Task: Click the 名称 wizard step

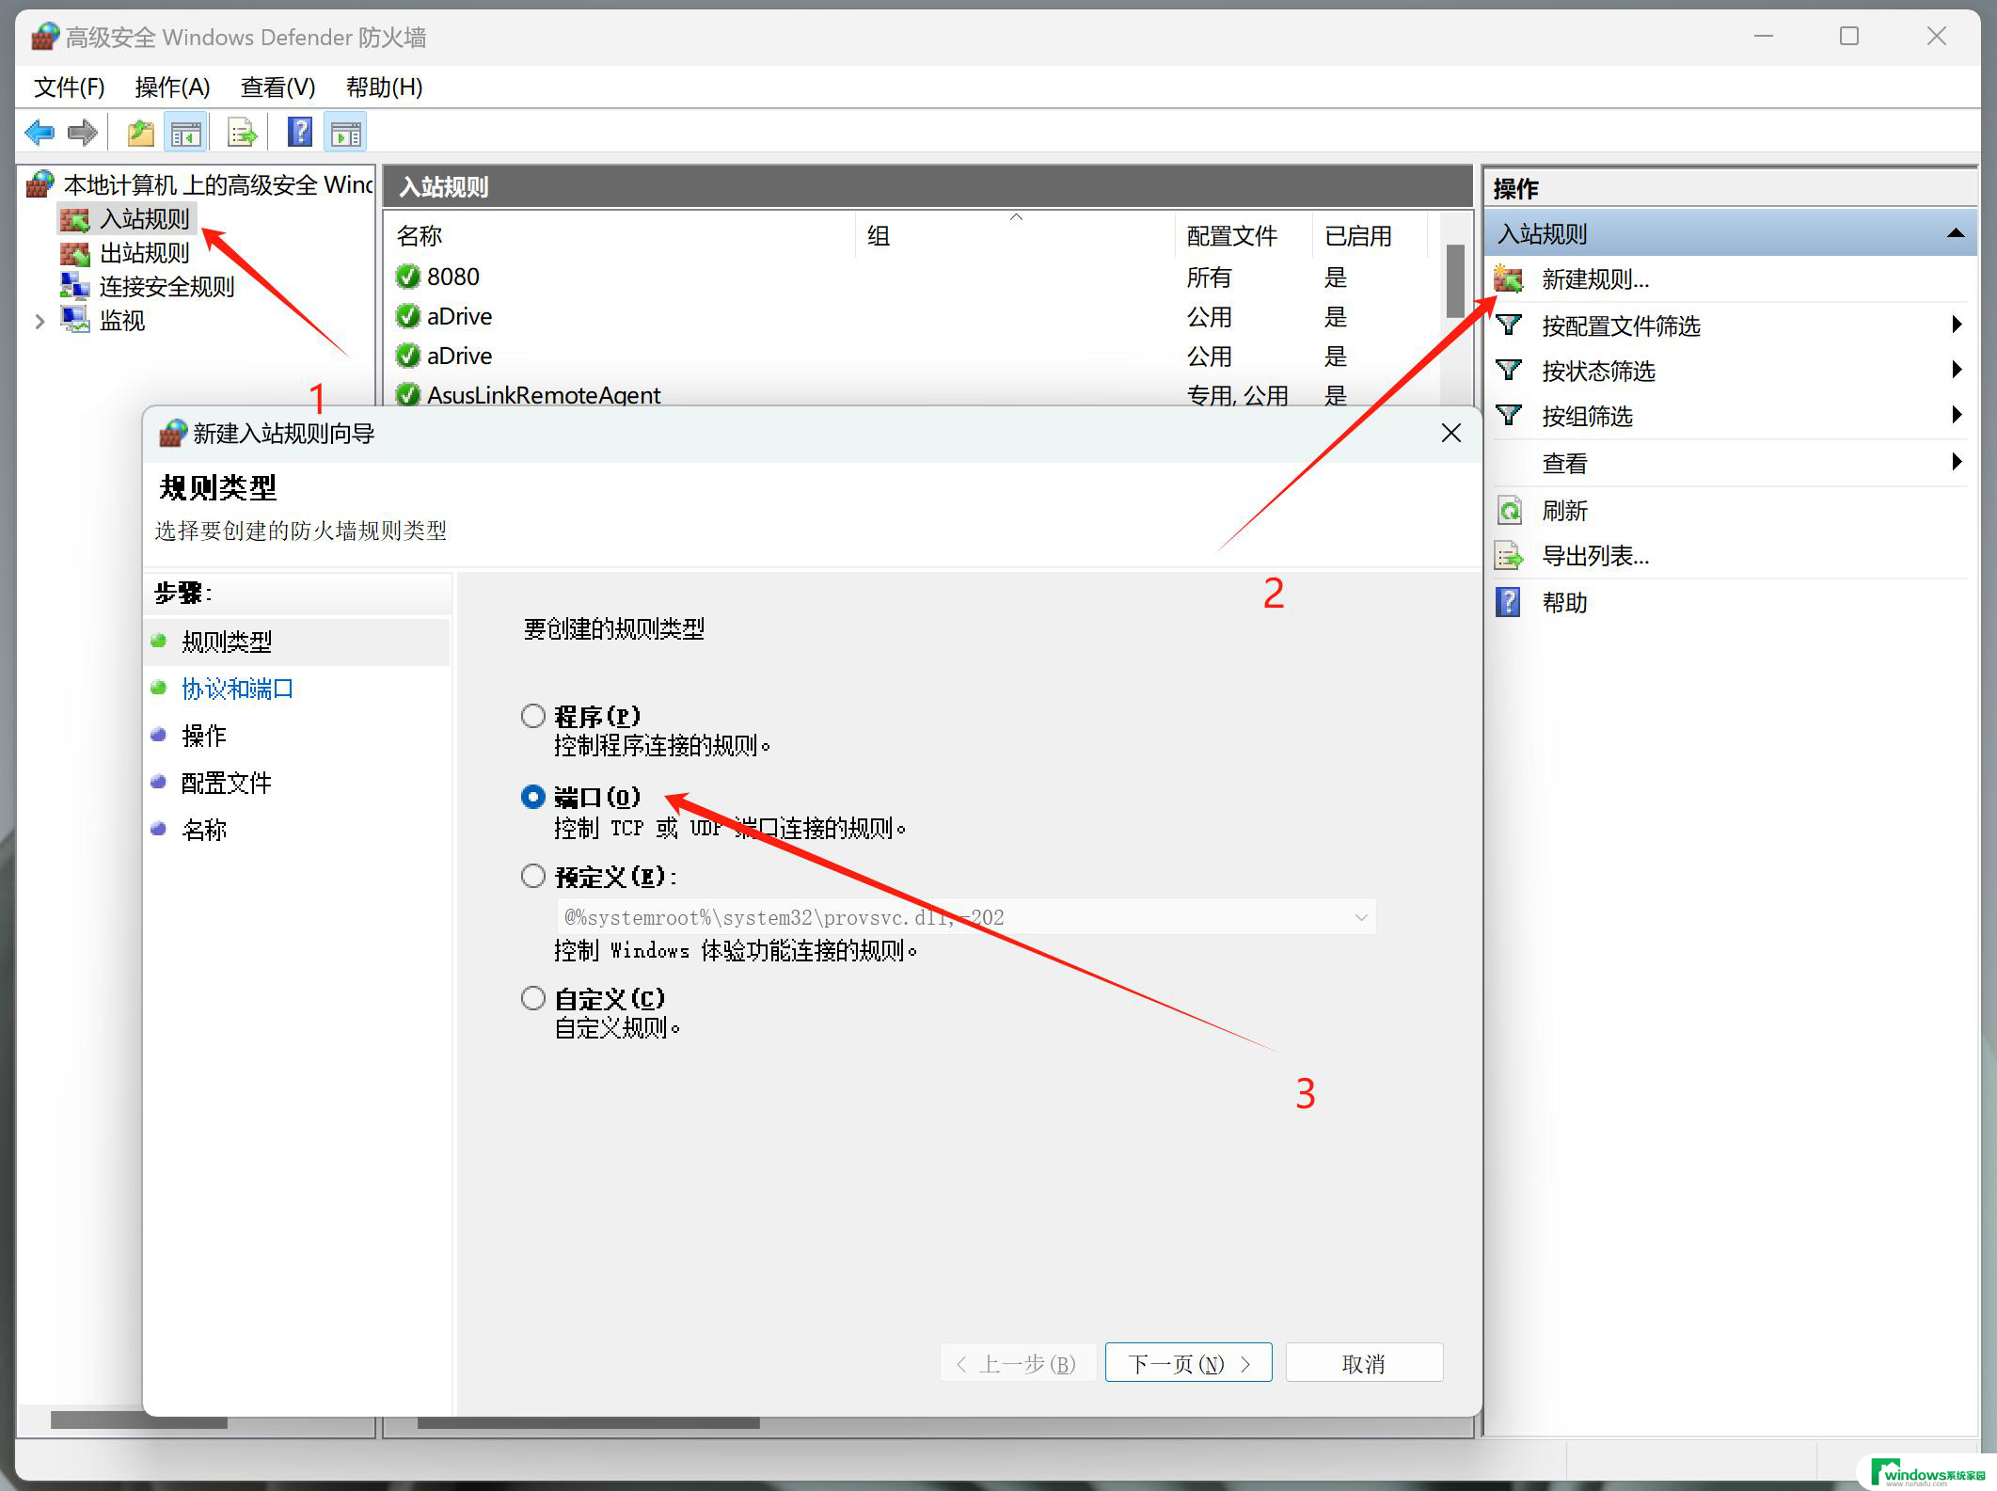Action: coord(204,830)
